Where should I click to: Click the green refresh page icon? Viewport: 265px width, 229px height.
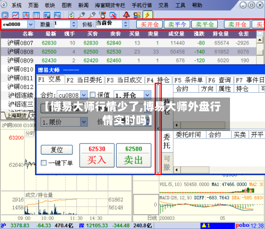point(71,15)
